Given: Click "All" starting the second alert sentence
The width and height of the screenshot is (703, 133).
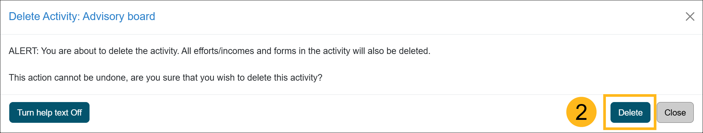Looking at the screenshot, I should click(x=186, y=51).
